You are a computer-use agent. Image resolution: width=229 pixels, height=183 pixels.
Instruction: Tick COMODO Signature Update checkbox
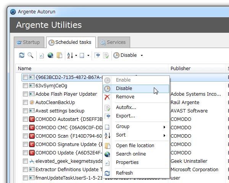(25, 144)
